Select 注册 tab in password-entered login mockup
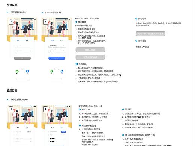The width and height of the screenshot is (195, 146). pyautogui.click(x=61, y=40)
